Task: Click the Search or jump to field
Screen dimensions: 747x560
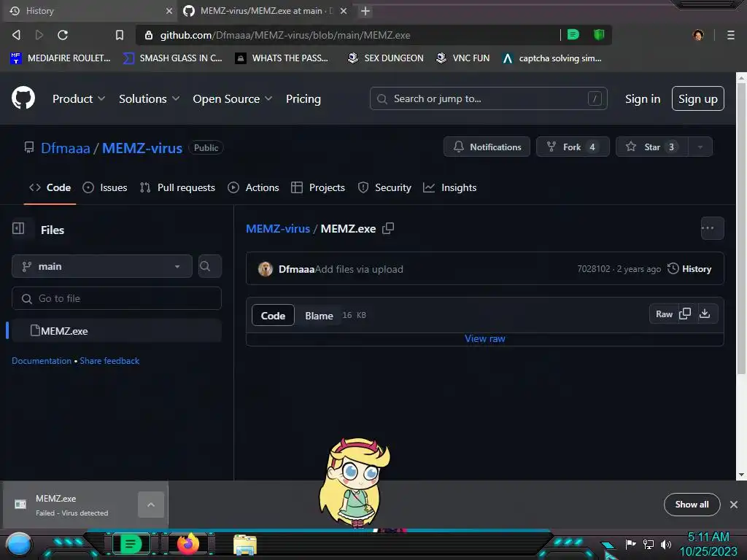Action: (x=488, y=98)
